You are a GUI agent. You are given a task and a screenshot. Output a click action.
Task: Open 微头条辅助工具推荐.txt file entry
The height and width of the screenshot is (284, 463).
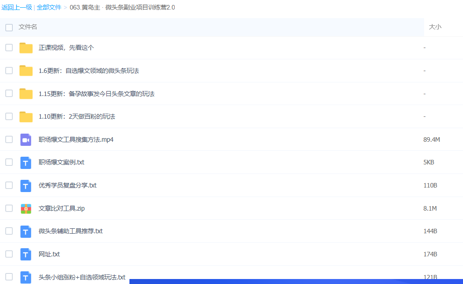(70, 231)
